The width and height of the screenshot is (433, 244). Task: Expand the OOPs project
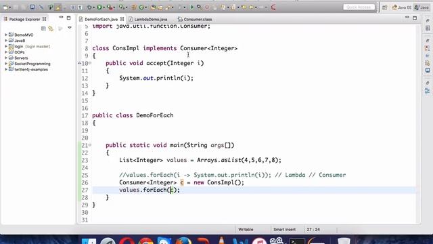[6, 52]
